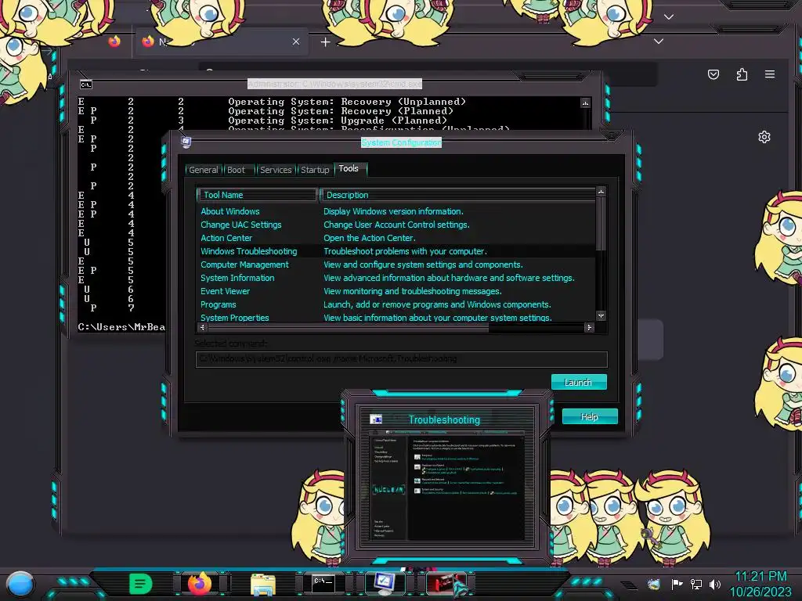Screen dimensions: 802x601
Task: Click cmd line 'Operating System: Upgrade (Planned)'
Action: pyautogui.click(x=338, y=121)
